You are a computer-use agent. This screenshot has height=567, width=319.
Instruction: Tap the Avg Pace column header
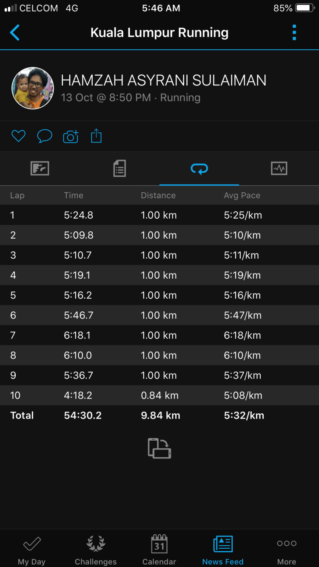[242, 195]
